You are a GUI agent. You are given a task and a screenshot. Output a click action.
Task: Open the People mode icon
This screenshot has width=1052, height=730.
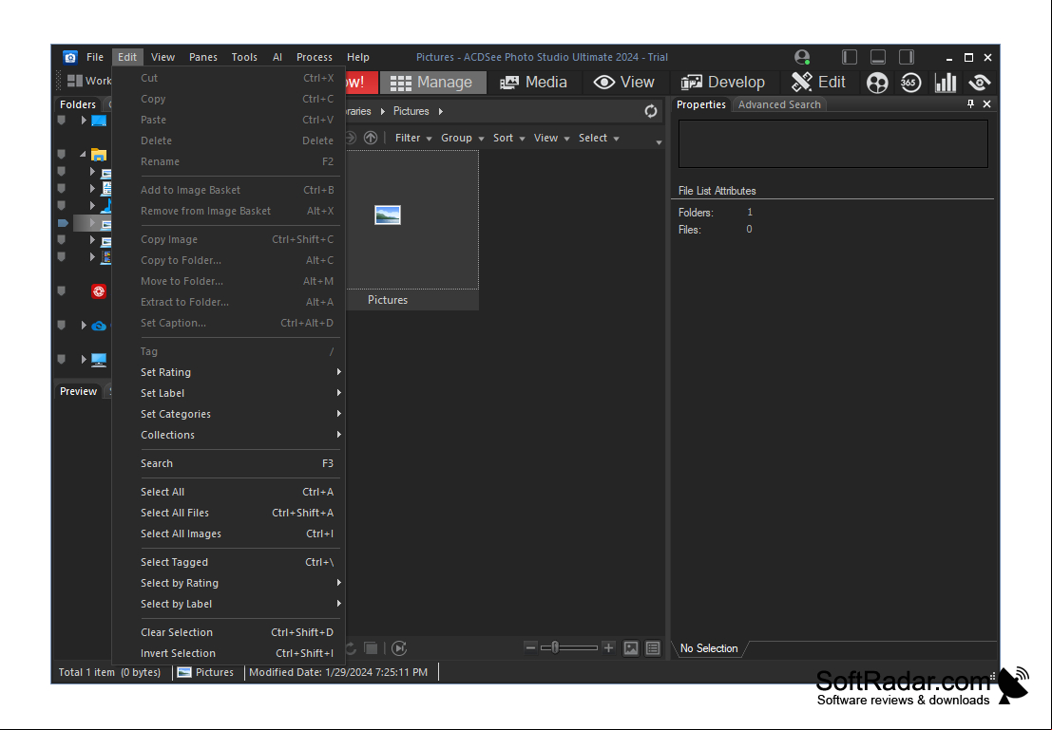point(877,83)
